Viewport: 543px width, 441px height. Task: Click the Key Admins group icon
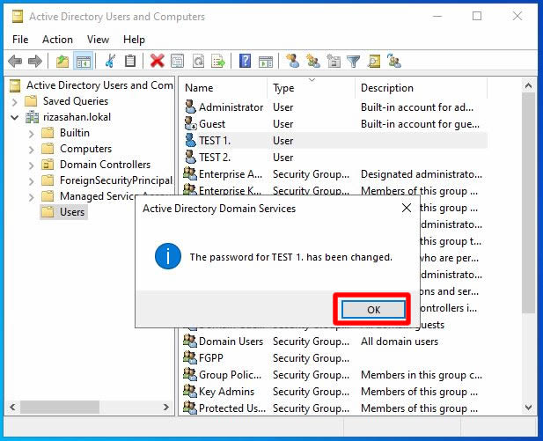pyautogui.click(x=190, y=391)
